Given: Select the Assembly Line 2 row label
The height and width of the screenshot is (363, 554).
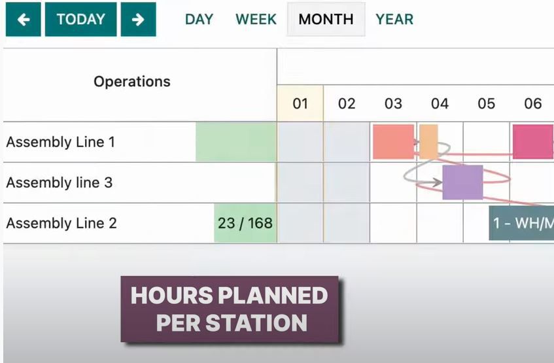Looking at the screenshot, I should [61, 223].
